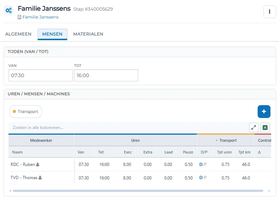Click the delta column header
280x199 pixels.
tap(263, 152)
